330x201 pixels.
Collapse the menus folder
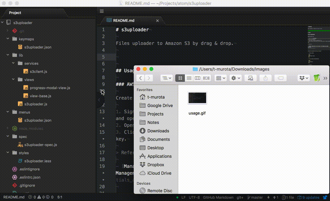pyautogui.click(x=8, y=112)
